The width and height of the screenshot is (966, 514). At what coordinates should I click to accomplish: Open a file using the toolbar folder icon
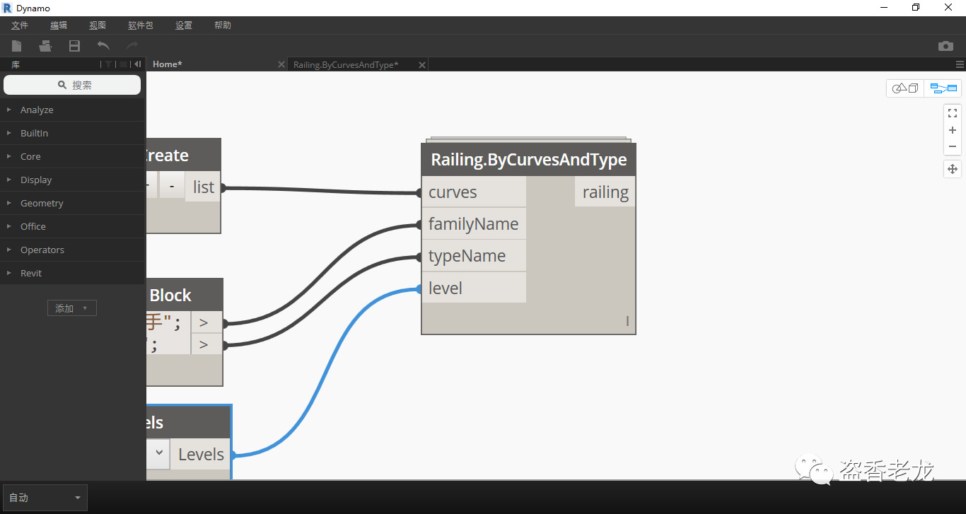tap(45, 46)
